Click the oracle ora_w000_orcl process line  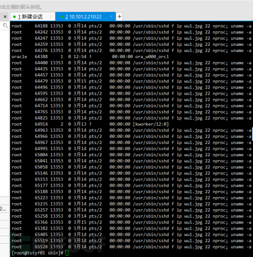[x=90, y=56]
